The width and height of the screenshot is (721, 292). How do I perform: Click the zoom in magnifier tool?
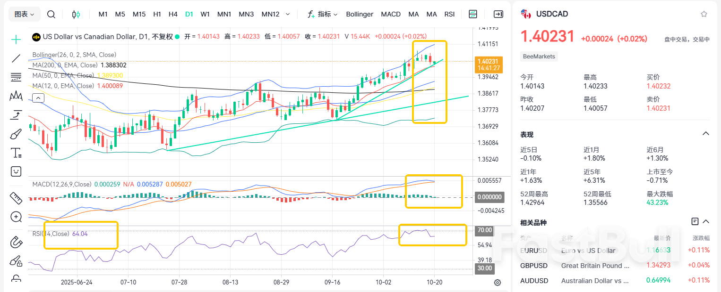(x=16, y=217)
